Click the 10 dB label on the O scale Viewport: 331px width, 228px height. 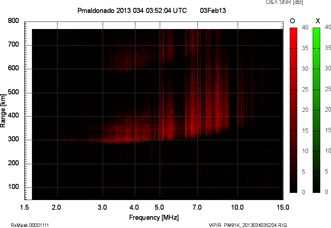point(305,151)
